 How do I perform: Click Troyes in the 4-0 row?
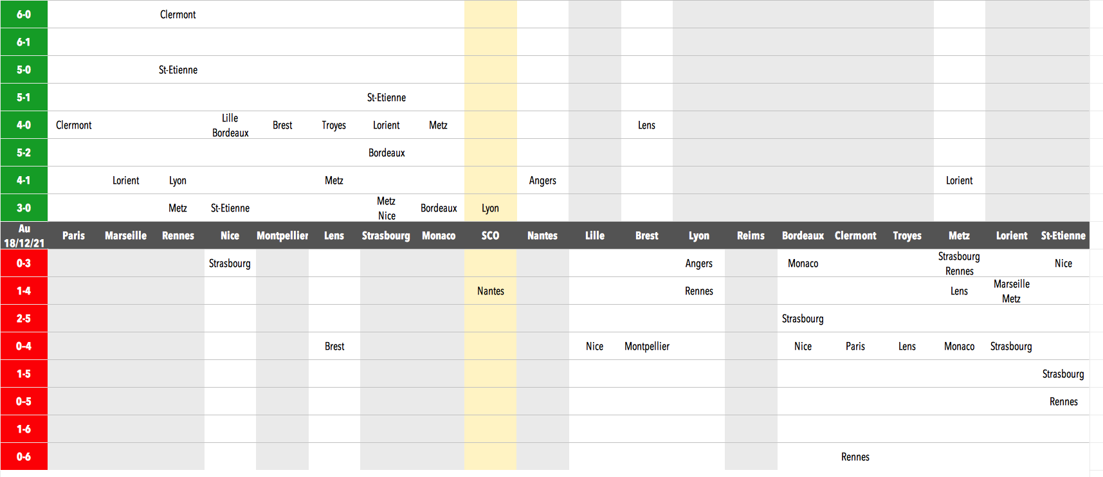point(334,125)
